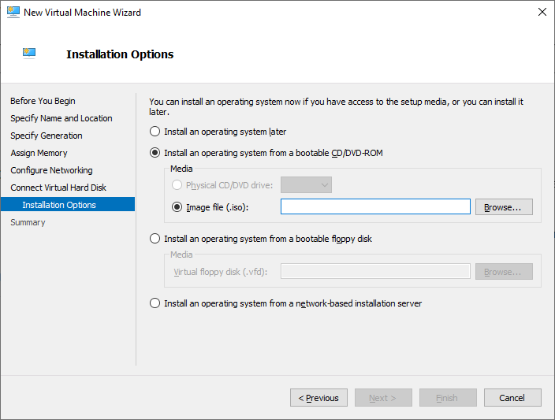Go to Specify Name and Location step
Viewport: 555px width, 420px height.
(x=61, y=118)
